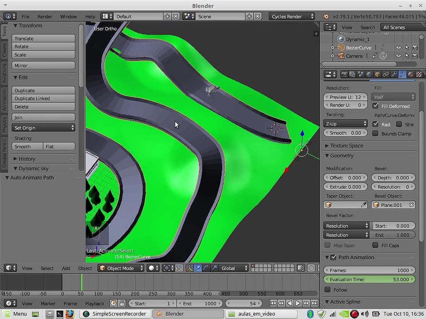The height and width of the screenshot is (319, 426).
Task: Click the viewport shading sphere selector
Action: click(x=154, y=268)
